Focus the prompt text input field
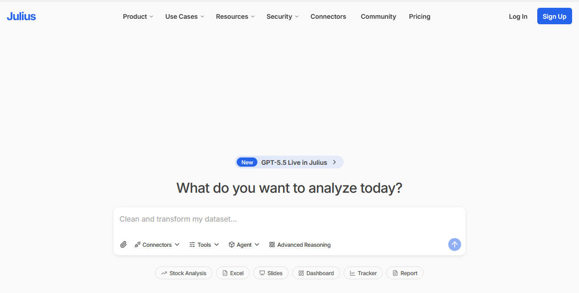 [289, 219]
